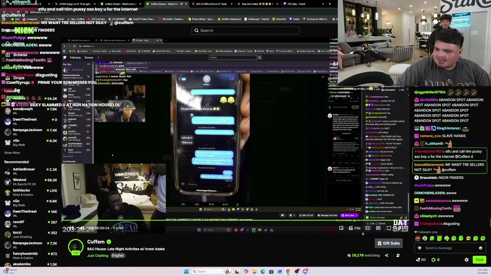Open the DistroKid bookmark

coord(279,19)
